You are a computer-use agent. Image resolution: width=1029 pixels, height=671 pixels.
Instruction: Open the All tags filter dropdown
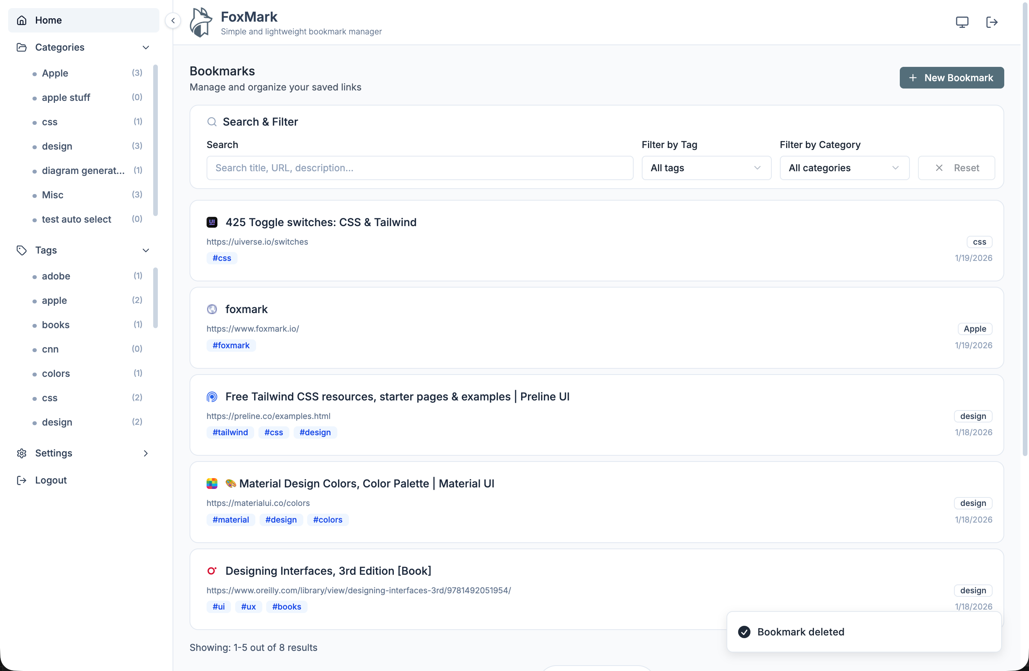(706, 168)
